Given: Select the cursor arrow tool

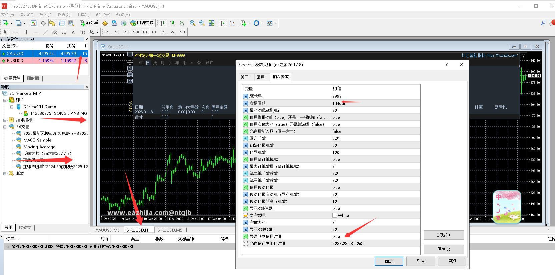Looking at the screenshot, I should [x=6, y=32].
